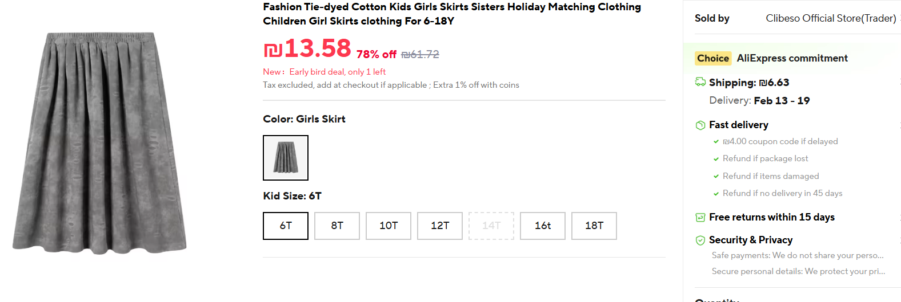The width and height of the screenshot is (901, 302).
Task: Choose the 10T size option
Action: tap(389, 226)
